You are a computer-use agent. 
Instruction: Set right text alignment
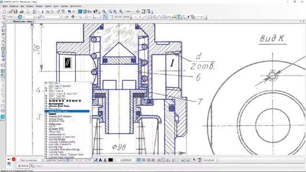(x=149, y=160)
